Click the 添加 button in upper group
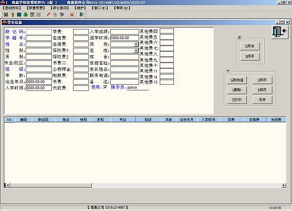Viewport: 292px width, 211px height. point(250,46)
